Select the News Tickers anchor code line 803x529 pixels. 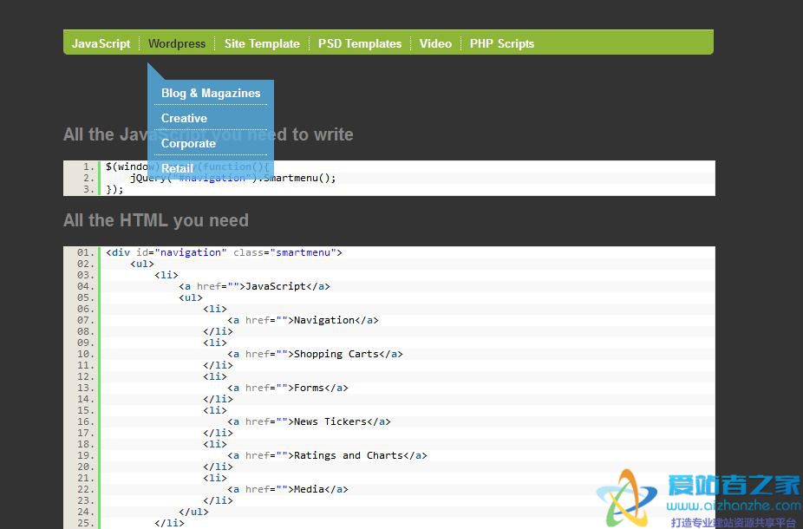pos(309,421)
